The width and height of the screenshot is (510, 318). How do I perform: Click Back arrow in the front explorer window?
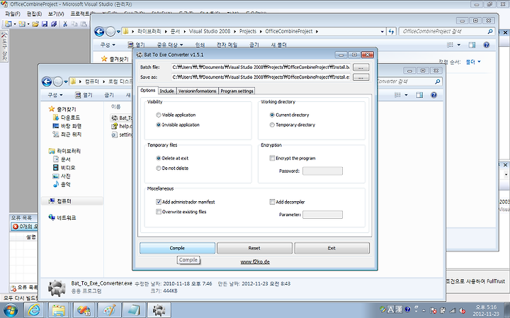(47, 81)
